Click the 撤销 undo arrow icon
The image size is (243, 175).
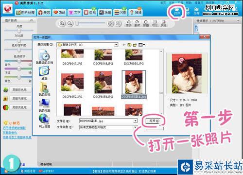[129, 23]
